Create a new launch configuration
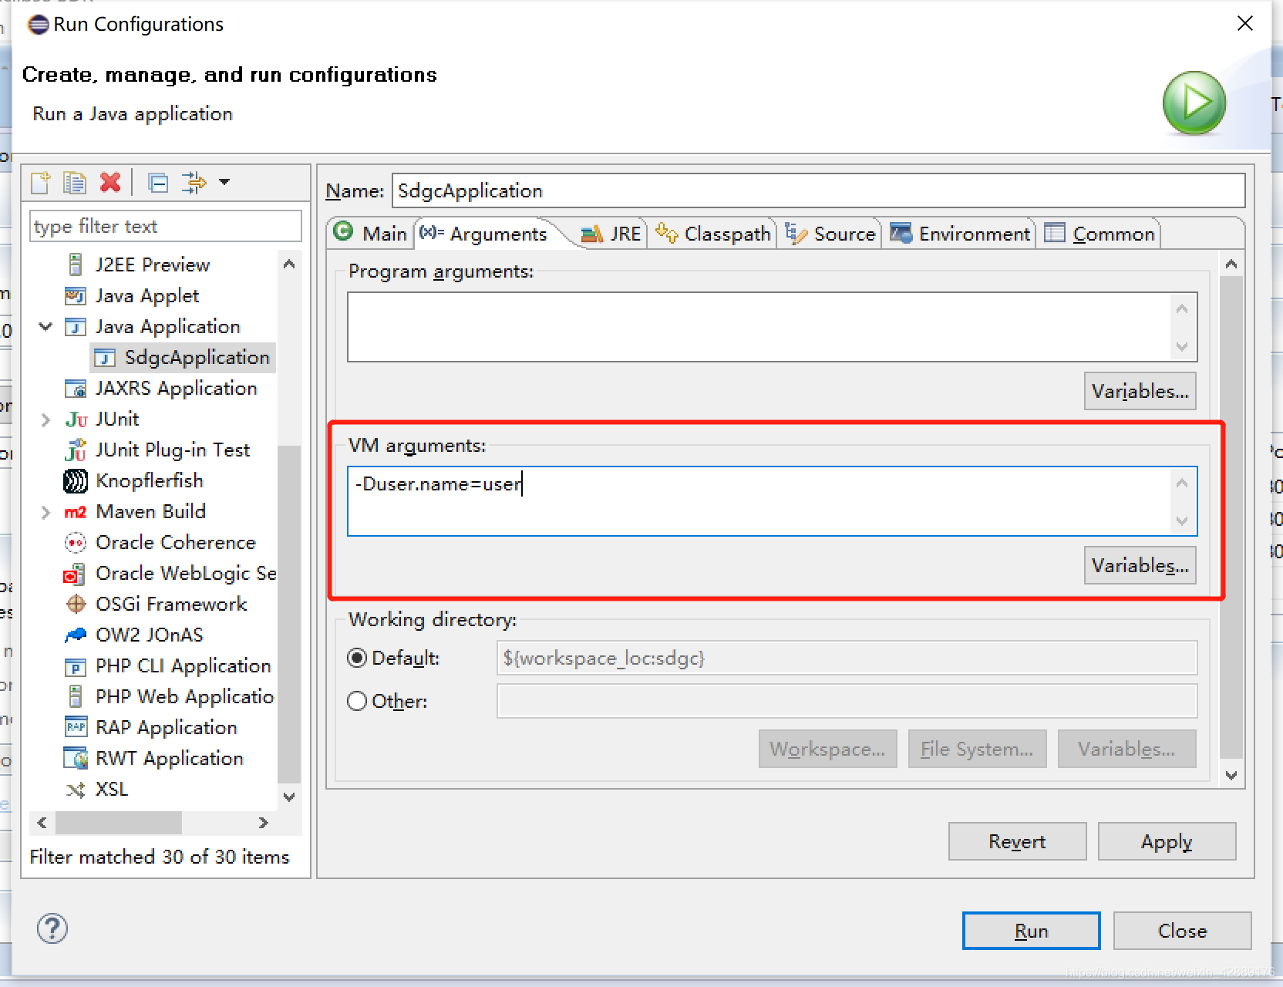 click(40, 183)
